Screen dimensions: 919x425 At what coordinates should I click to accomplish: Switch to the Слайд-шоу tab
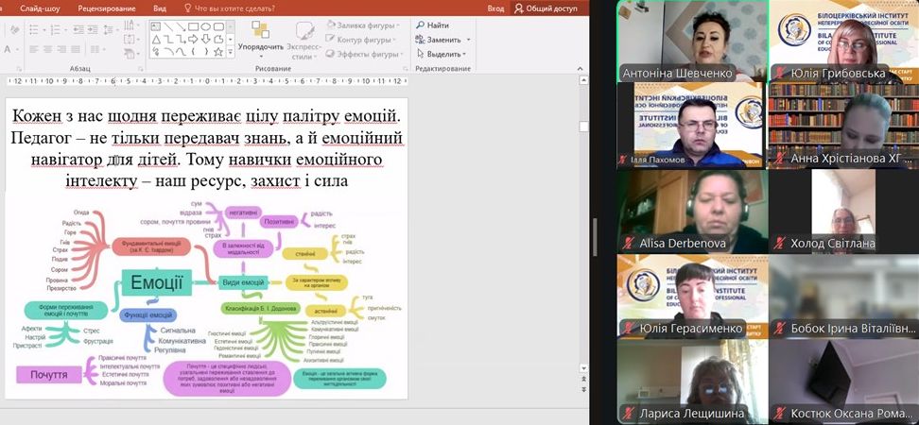pyautogui.click(x=41, y=8)
